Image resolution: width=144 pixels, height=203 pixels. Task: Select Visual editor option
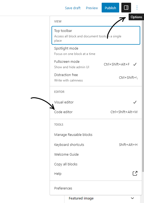96,102
